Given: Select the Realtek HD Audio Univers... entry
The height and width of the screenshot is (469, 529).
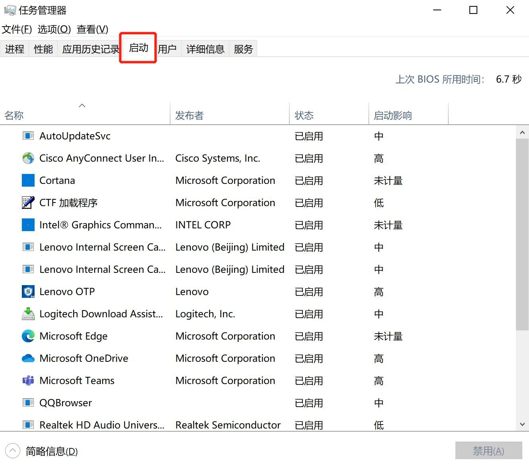Looking at the screenshot, I should [102, 425].
